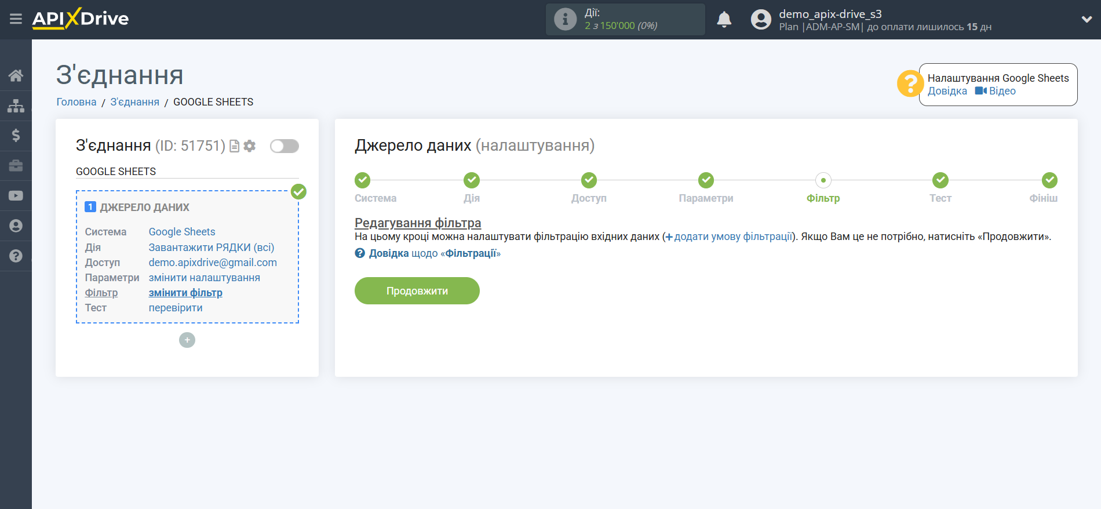The image size is (1101, 509).
Task: Click the demo_apix-drive_s3 account name
Action: (x=830, y=14)
